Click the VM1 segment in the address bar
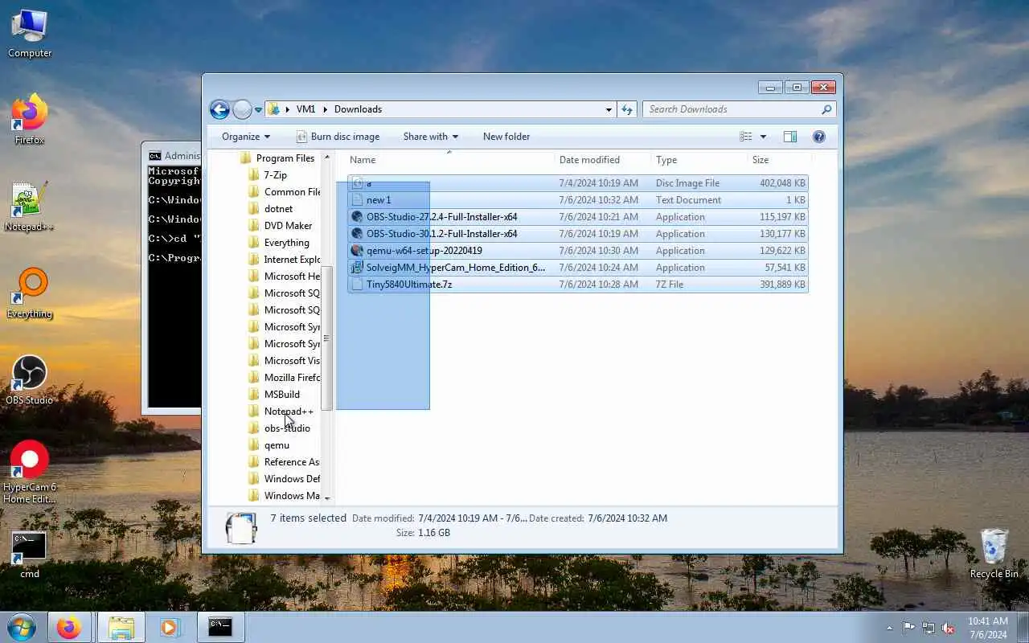Screen dimensions: 1029x643 pos(305,109)
